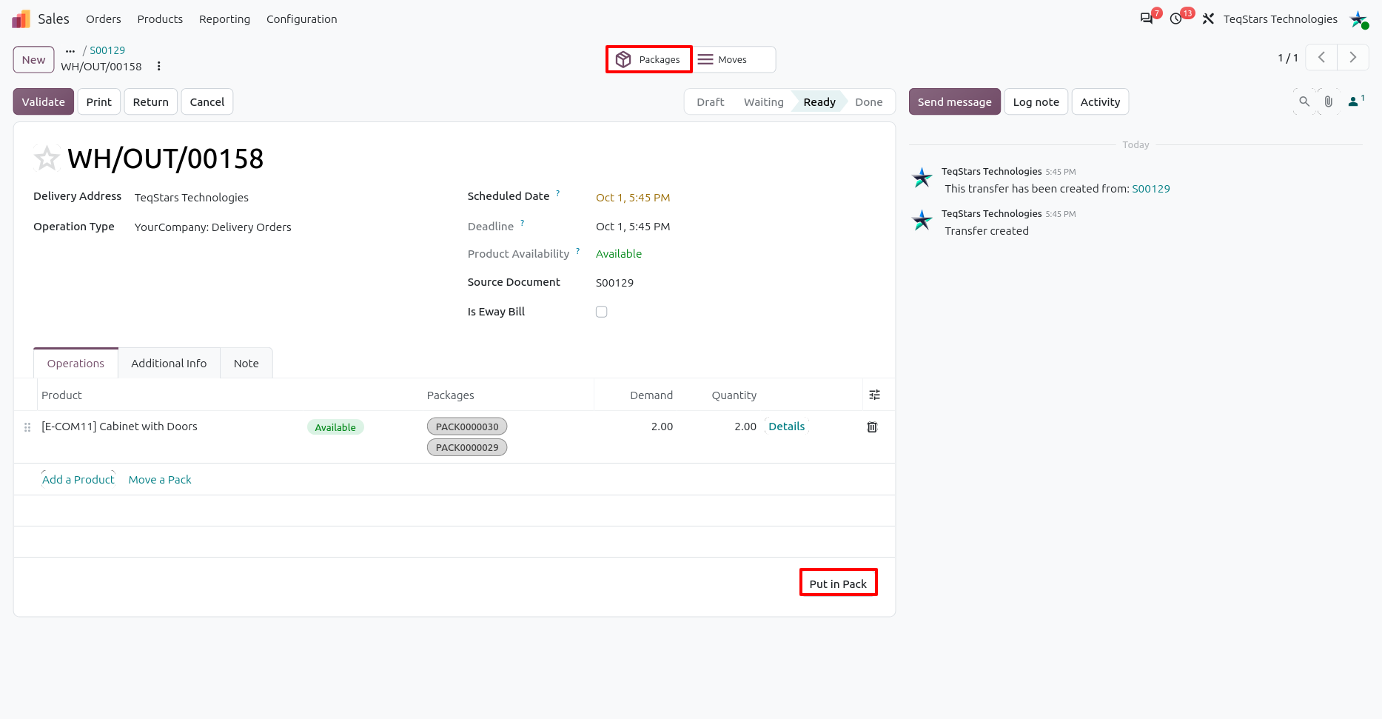1382x719 pixels.
Task: Open the Configuration menu
Action: [301, 19]
